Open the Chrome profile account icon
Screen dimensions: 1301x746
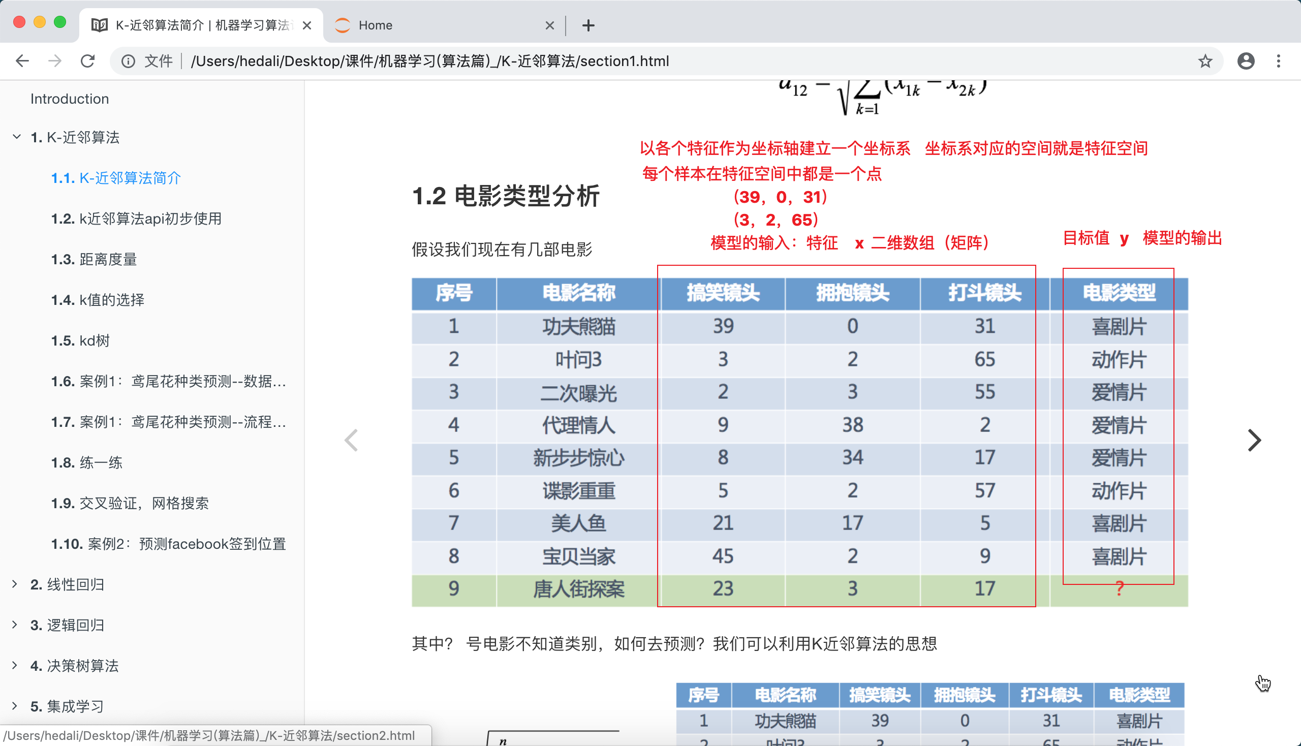[1246, 61]
